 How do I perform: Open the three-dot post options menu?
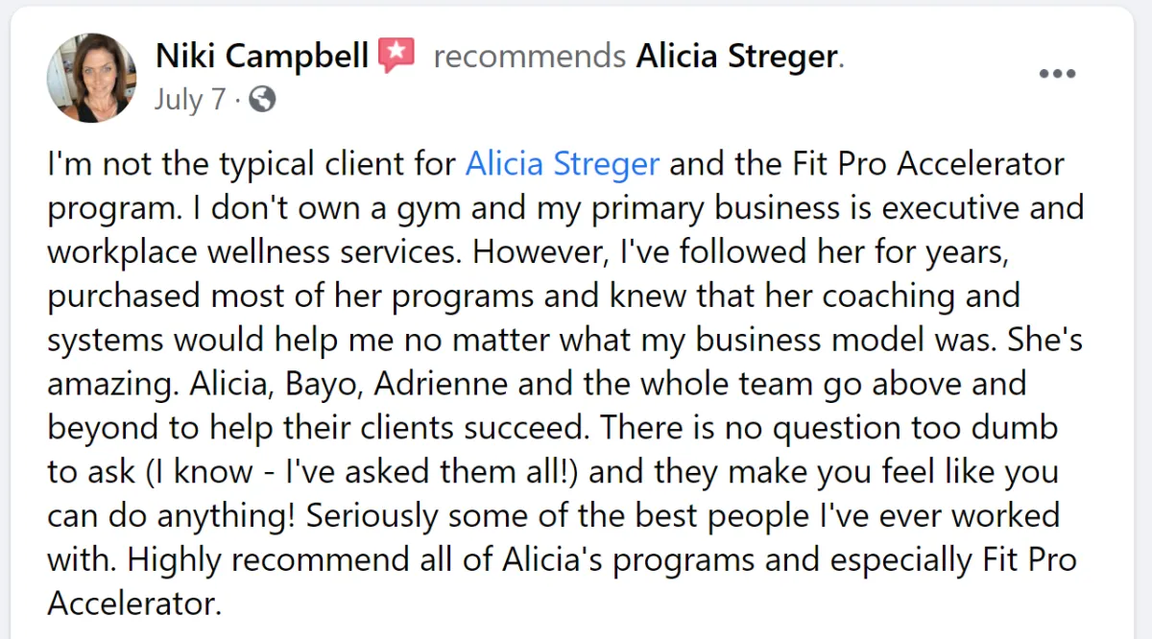1057,74
